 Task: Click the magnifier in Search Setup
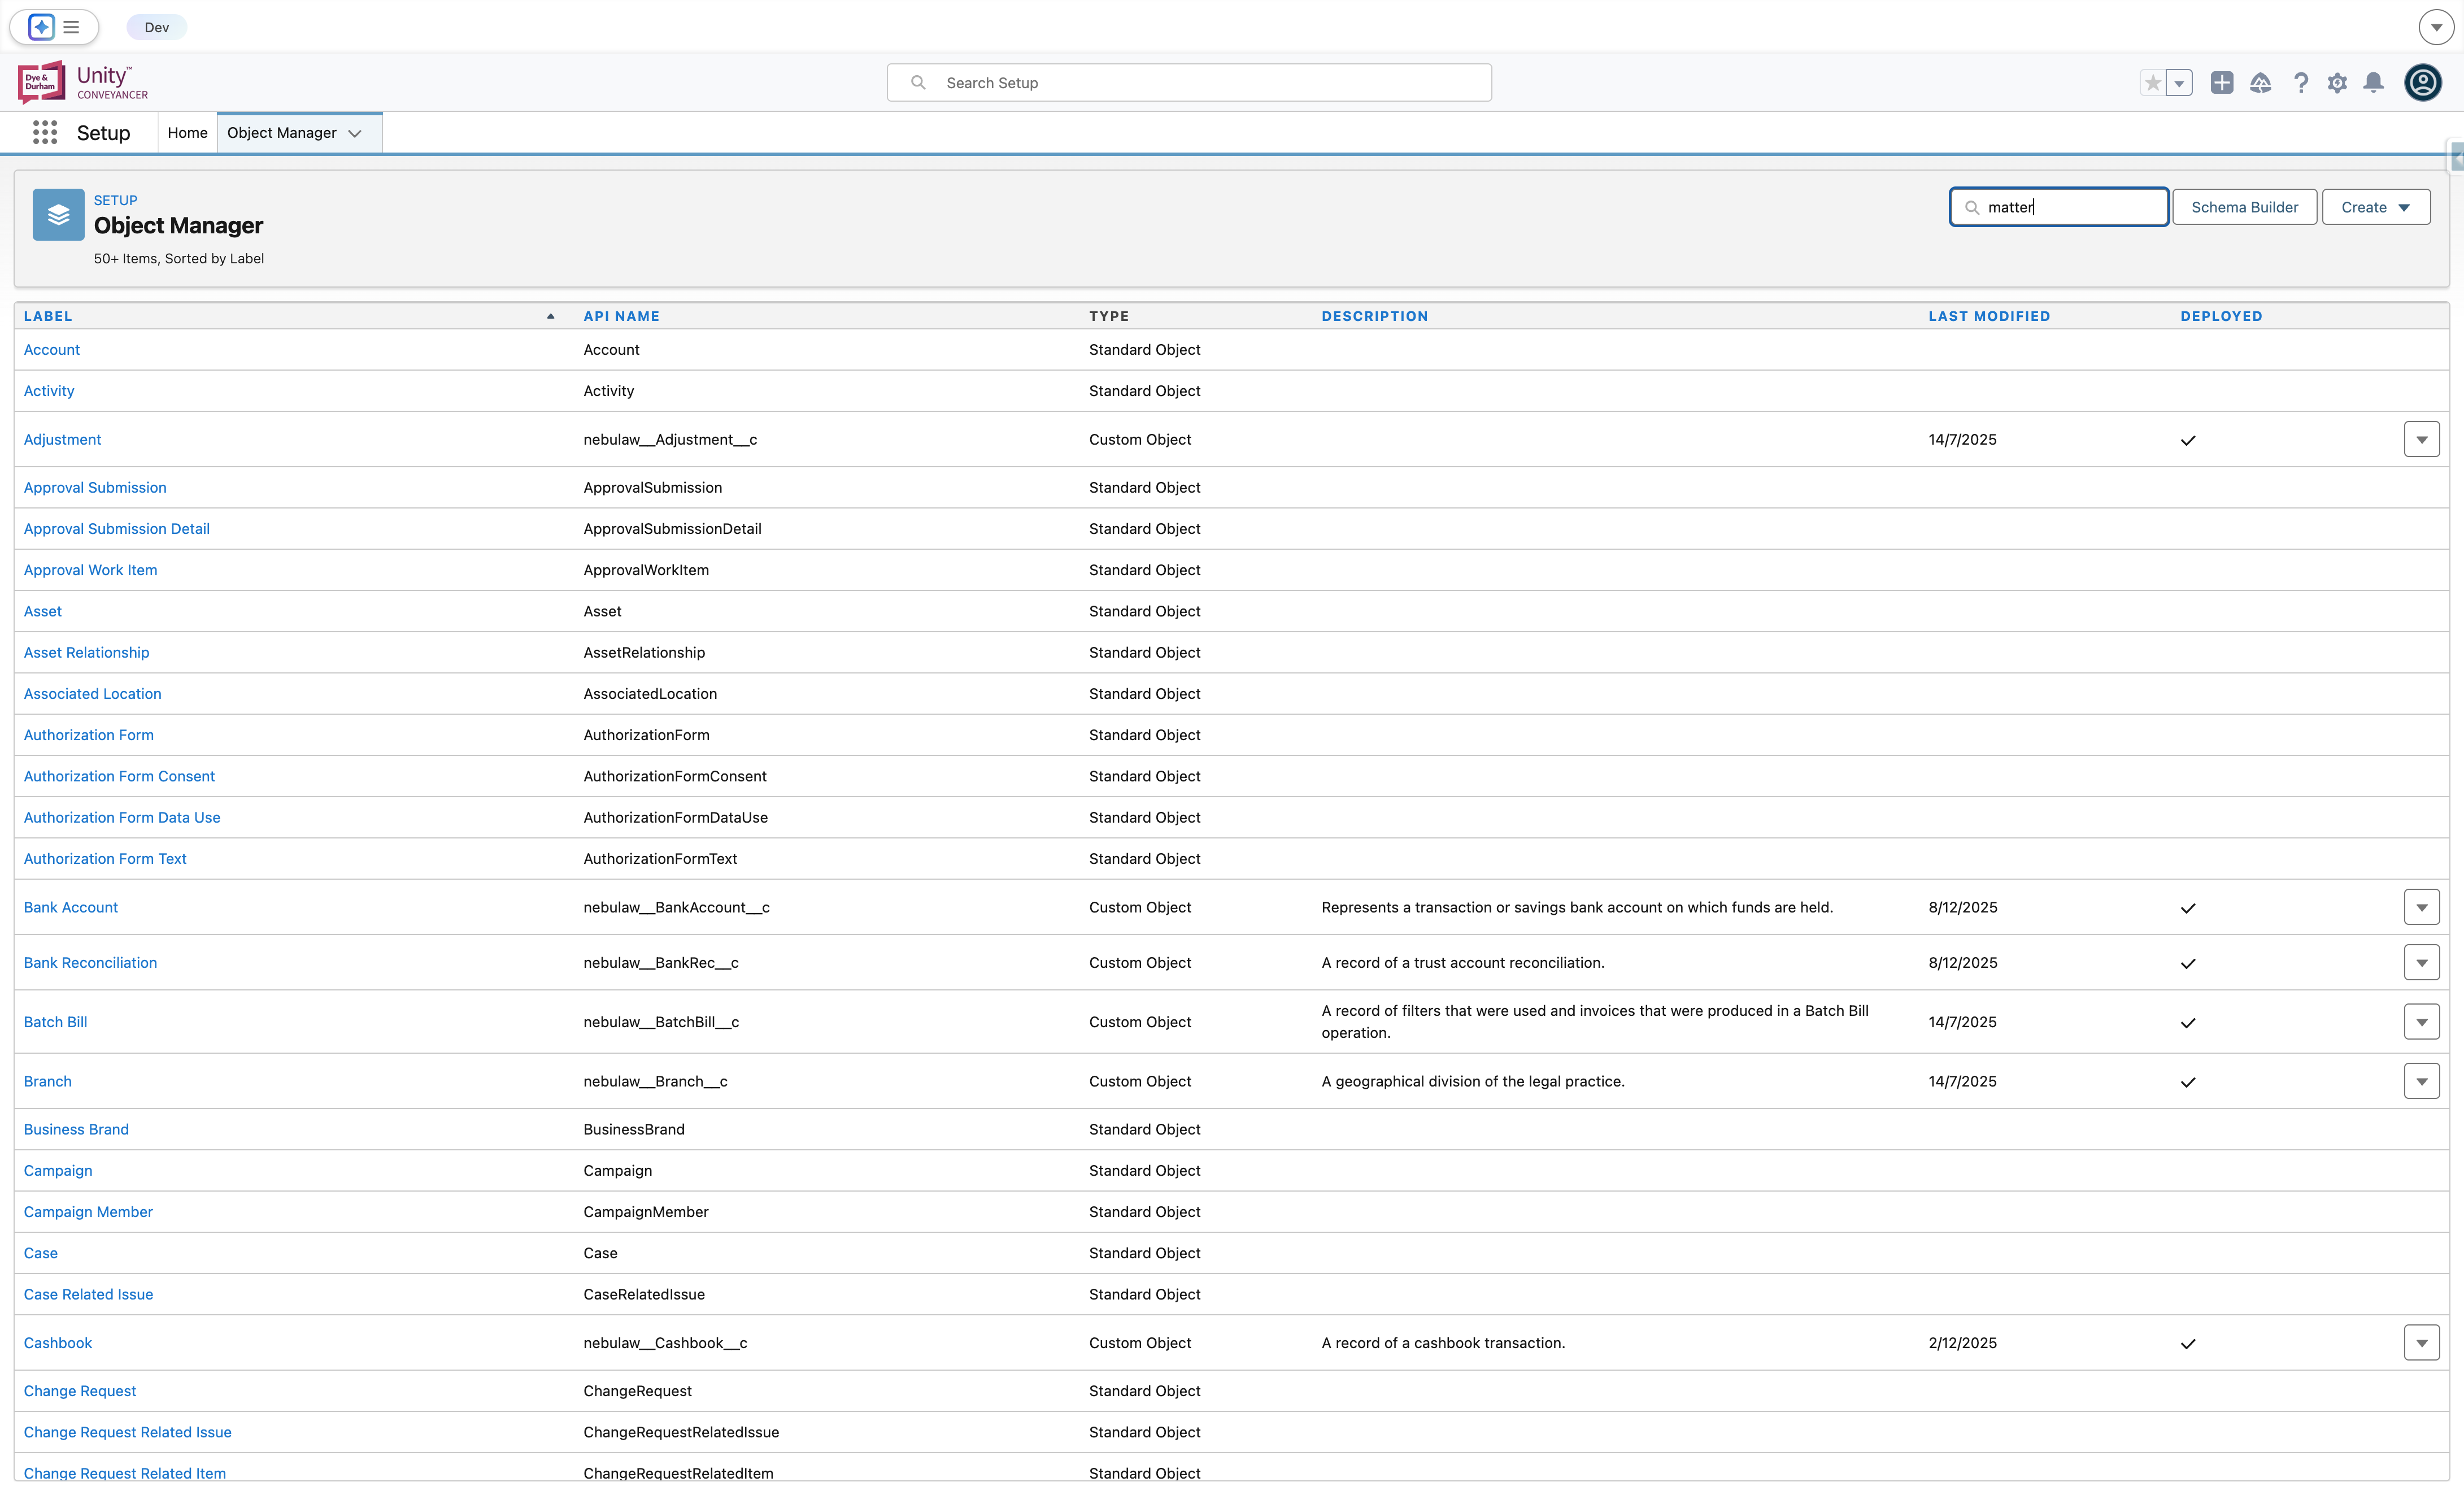click(x=918, y=82)
